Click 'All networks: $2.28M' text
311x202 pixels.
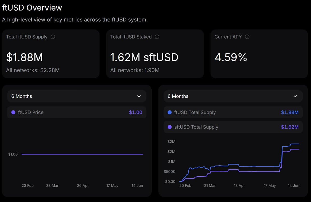[x=33, y=70]
